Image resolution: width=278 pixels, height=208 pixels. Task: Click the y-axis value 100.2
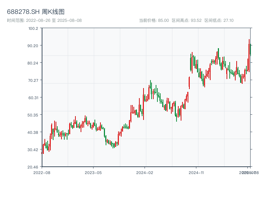click(33, 28)
